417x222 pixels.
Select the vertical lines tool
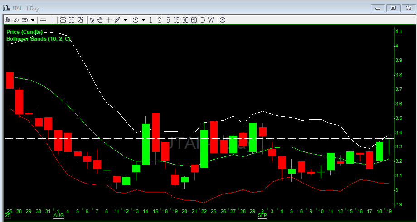coord(52,20)
